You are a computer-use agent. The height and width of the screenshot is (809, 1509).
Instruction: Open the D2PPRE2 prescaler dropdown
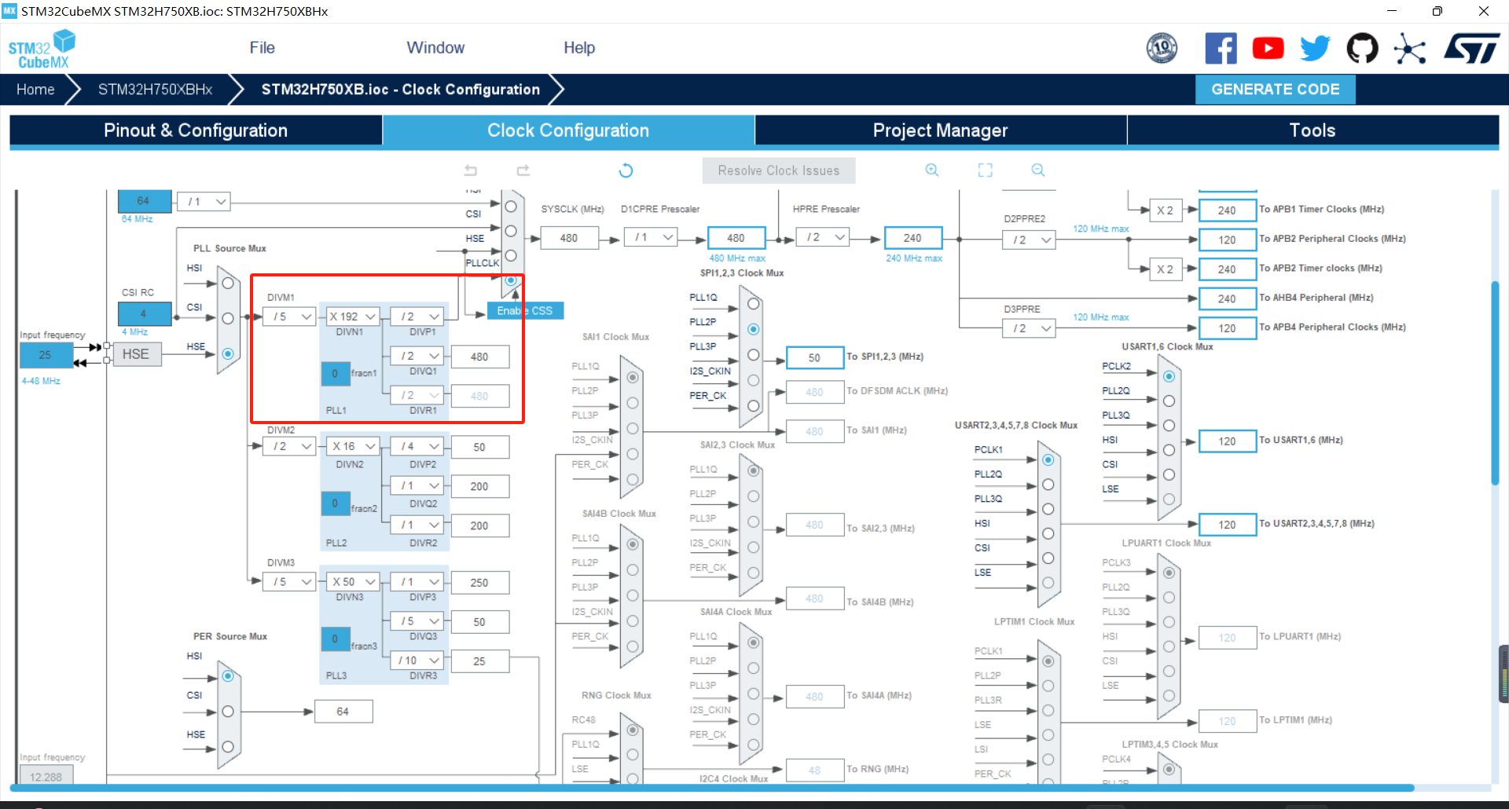[x=1029, y=240]
